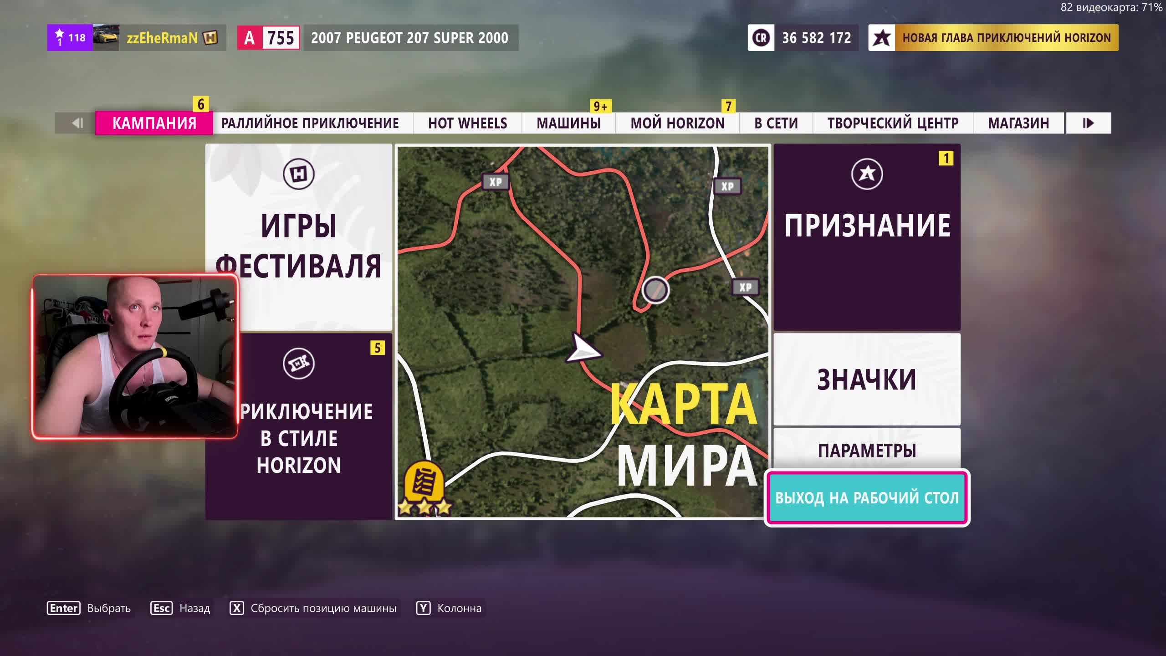Viewport: 1166px width, 656px height.
Task: Switch to the Раллийное приключение tab
Action: point(310,123)
